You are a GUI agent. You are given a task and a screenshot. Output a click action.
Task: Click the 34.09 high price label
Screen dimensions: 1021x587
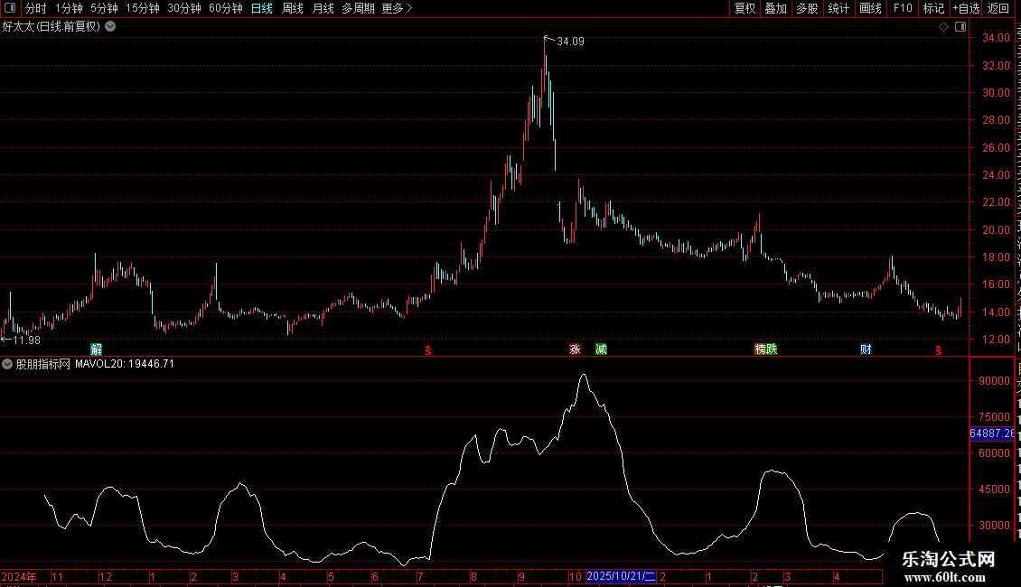click(570, 41)
